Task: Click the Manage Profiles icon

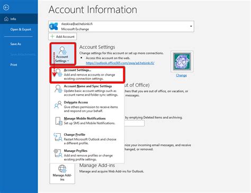Action: (58, 153)
